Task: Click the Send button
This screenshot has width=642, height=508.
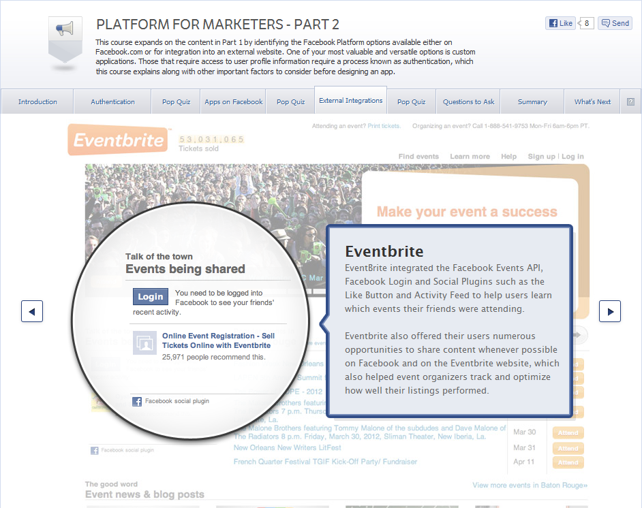Action: coord(615,23)
